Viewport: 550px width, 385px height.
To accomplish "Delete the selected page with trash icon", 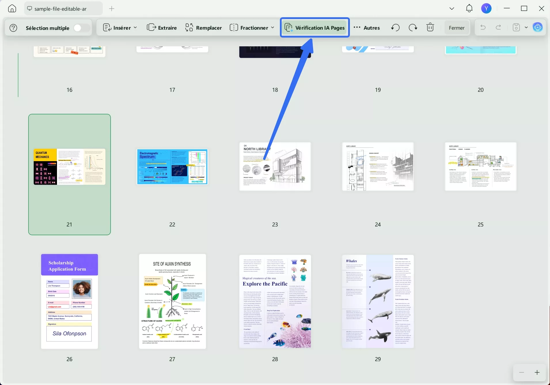I will click(x=430, y=28).
